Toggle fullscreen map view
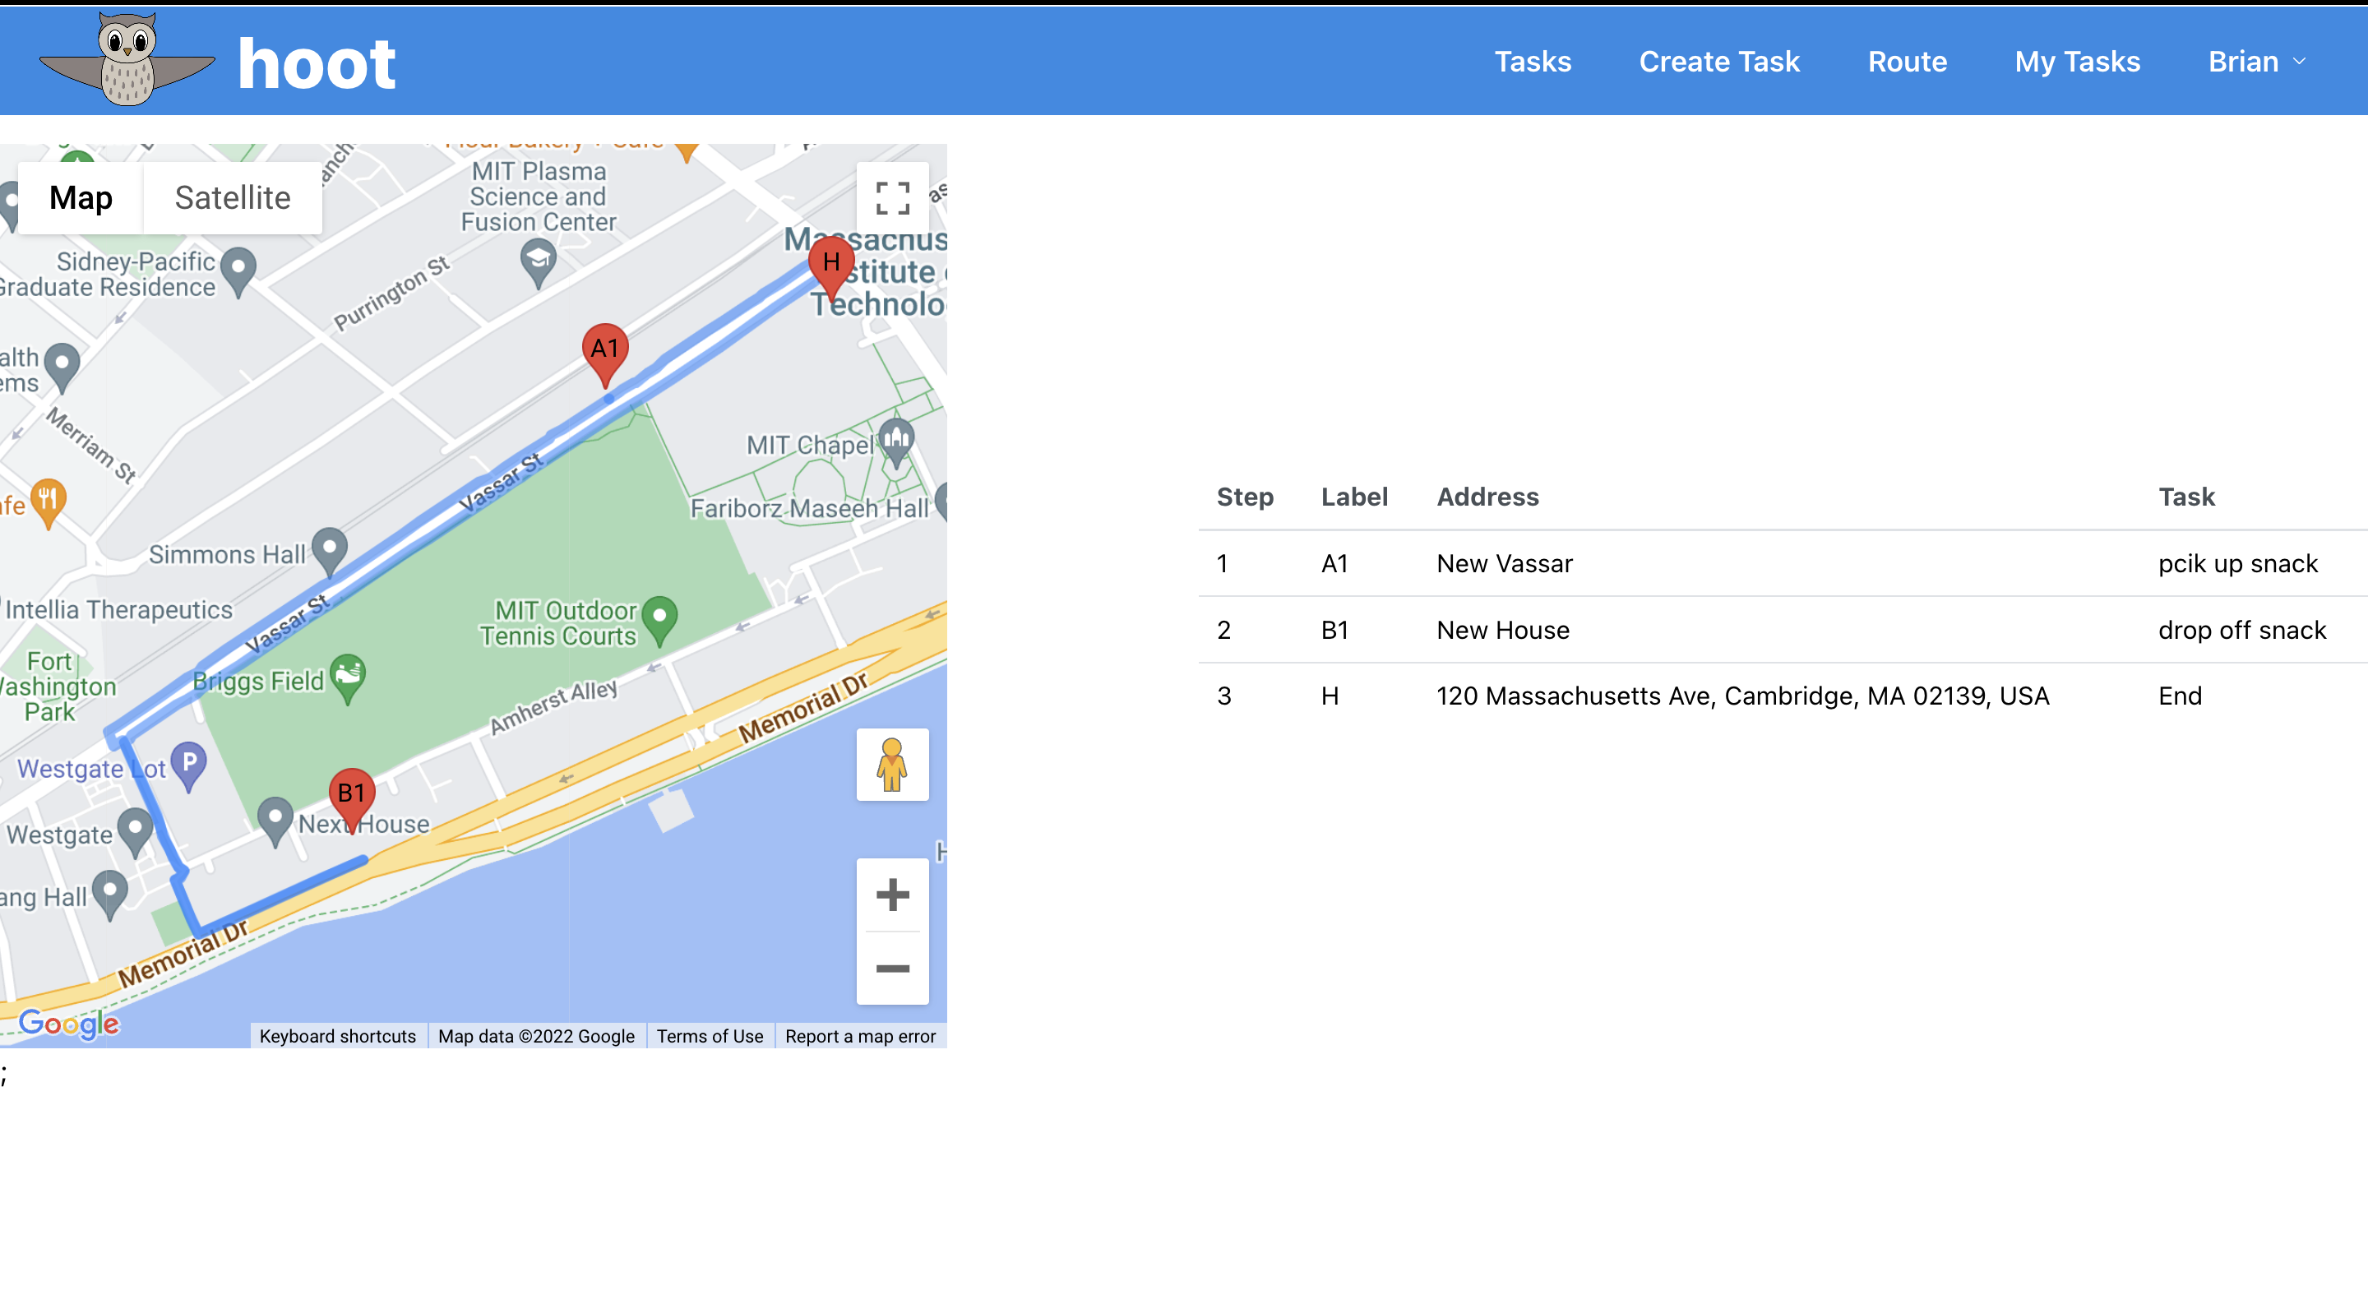This screenshot has width=2368, height=1304. tap(891, 197)
